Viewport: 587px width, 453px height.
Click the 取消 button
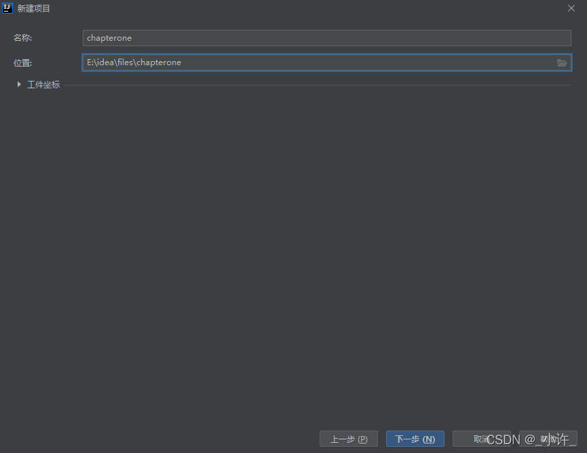click(481, 439)
